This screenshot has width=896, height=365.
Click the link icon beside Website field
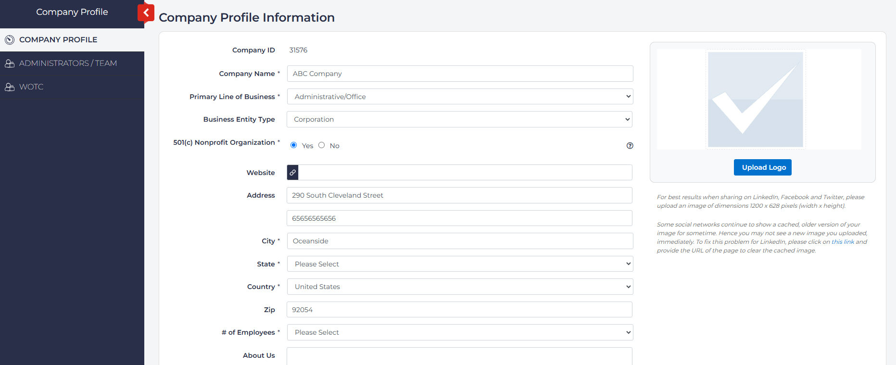292,173
